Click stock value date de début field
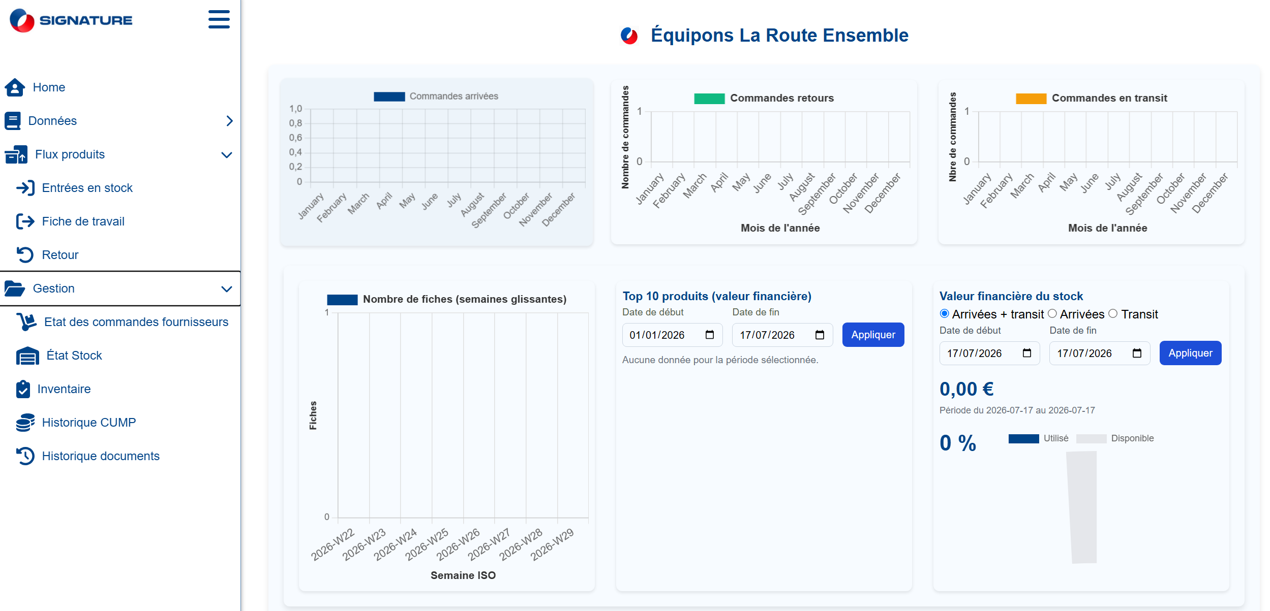This screenshot has height=611, width=1270. click(x=989, y=353)
